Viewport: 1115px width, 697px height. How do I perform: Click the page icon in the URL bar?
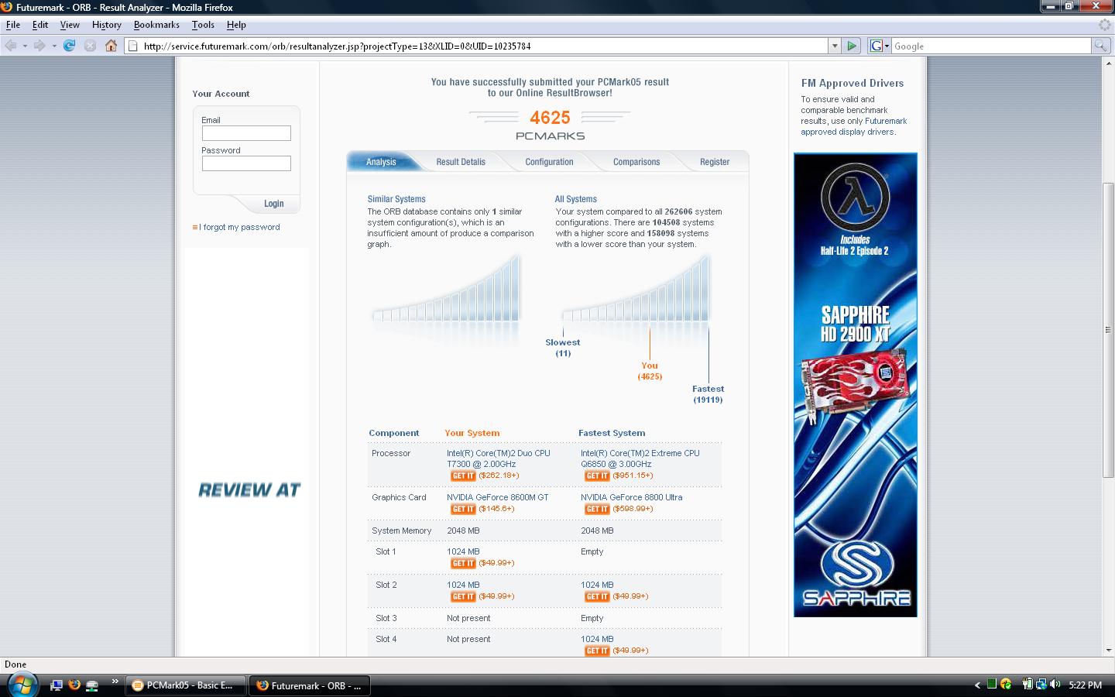coord(132,46)
